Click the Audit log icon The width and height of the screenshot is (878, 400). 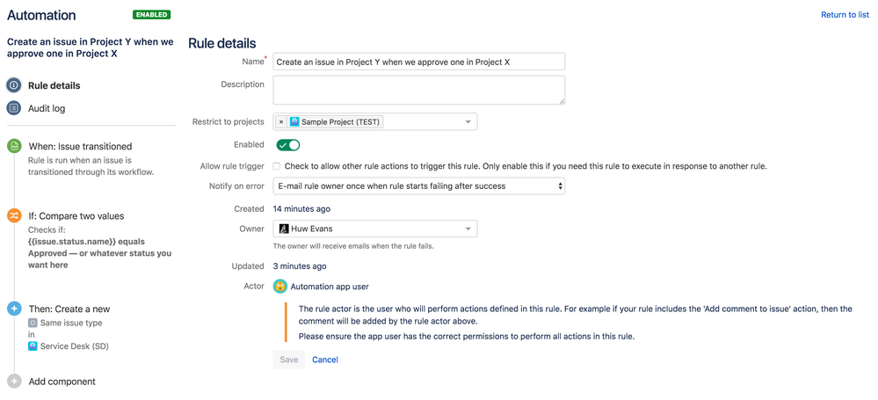pos(14,108)
